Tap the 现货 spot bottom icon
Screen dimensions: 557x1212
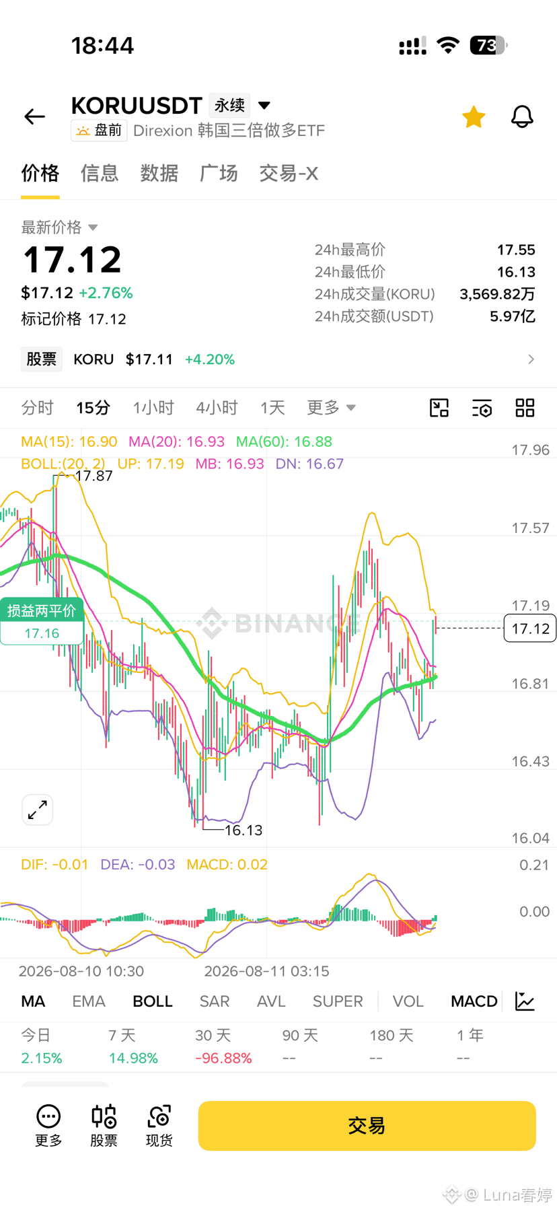click(159, 1125)
